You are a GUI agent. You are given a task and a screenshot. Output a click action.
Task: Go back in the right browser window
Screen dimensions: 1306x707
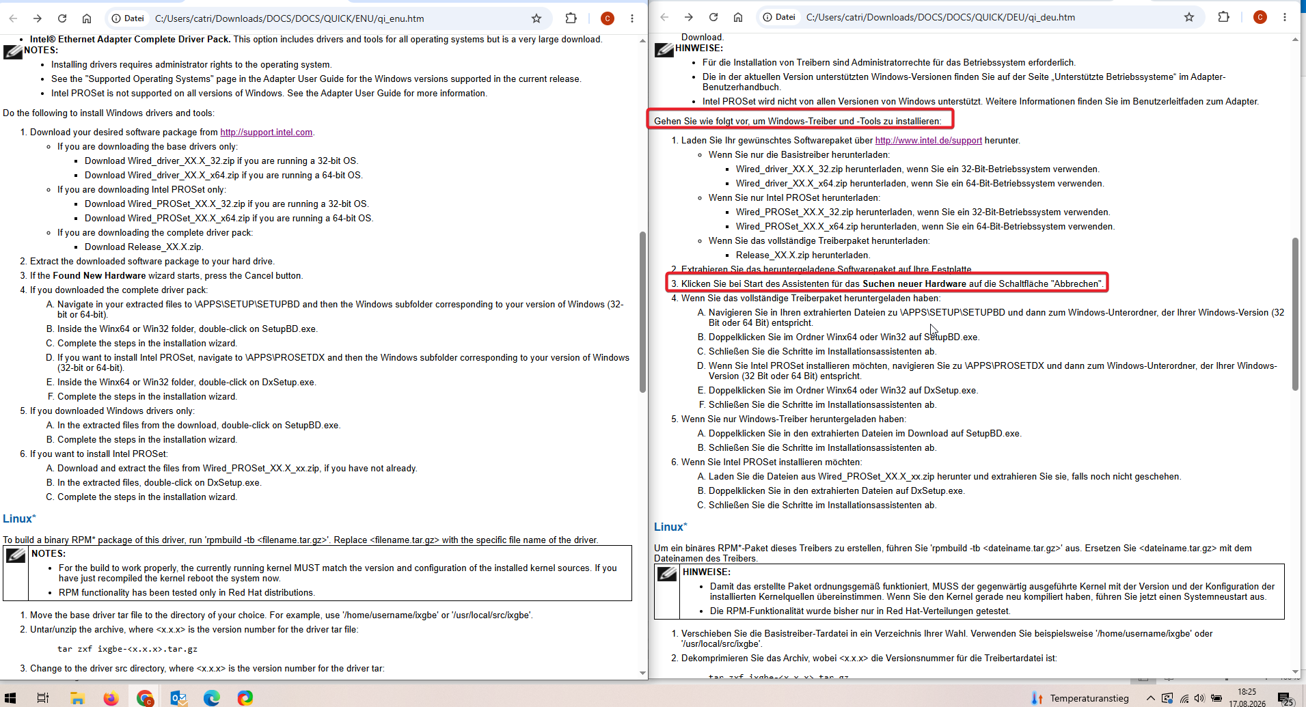pyautogui.click(x=664, y=17)
